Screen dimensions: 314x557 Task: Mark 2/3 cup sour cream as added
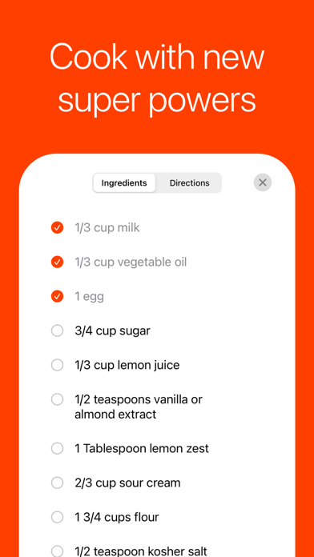point(57,483)
